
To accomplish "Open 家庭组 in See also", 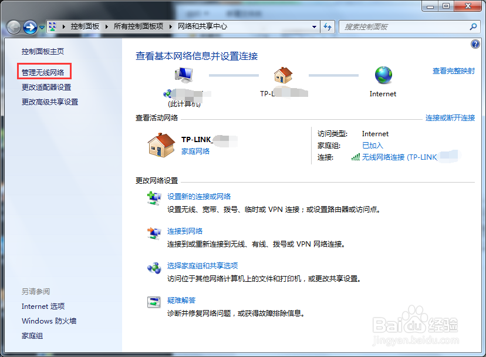I will 32,336.
